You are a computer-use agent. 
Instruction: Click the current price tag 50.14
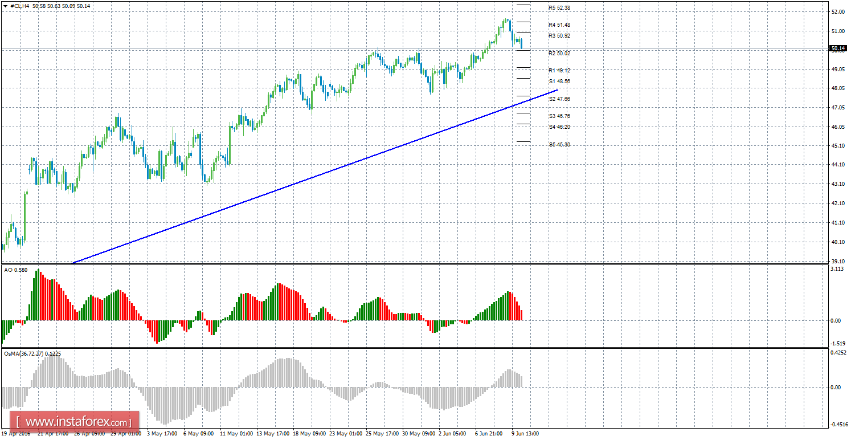pyautogui.click(x=838, y=48)
